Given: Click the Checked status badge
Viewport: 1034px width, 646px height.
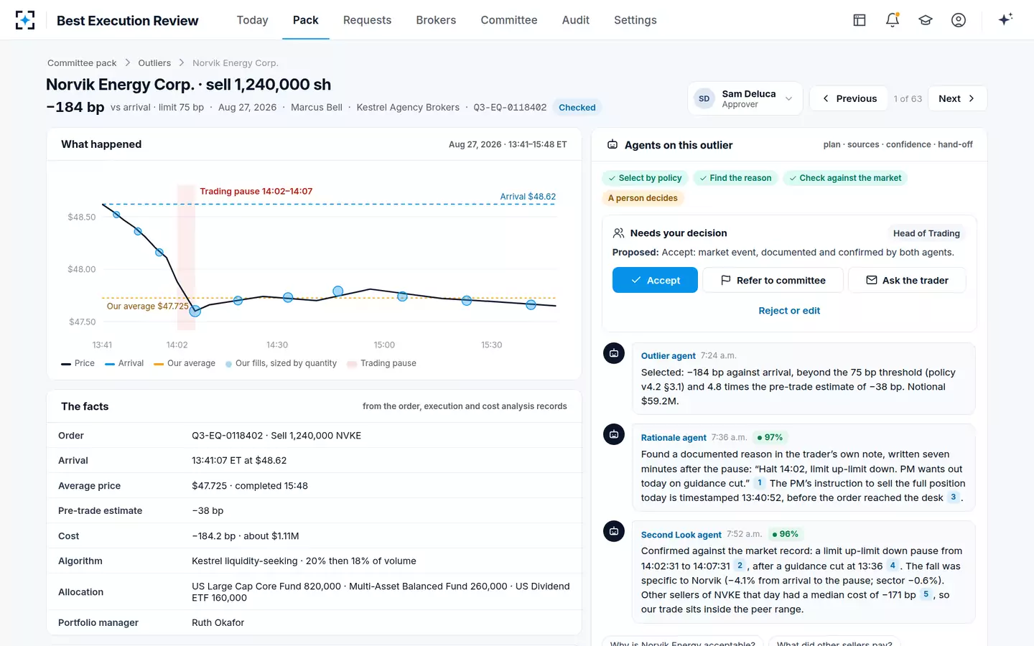Looking at the screenshot, I should click(577, 108).
